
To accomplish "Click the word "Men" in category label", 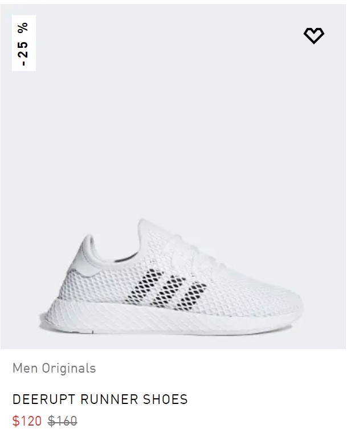I will click(x=25, y=368).
